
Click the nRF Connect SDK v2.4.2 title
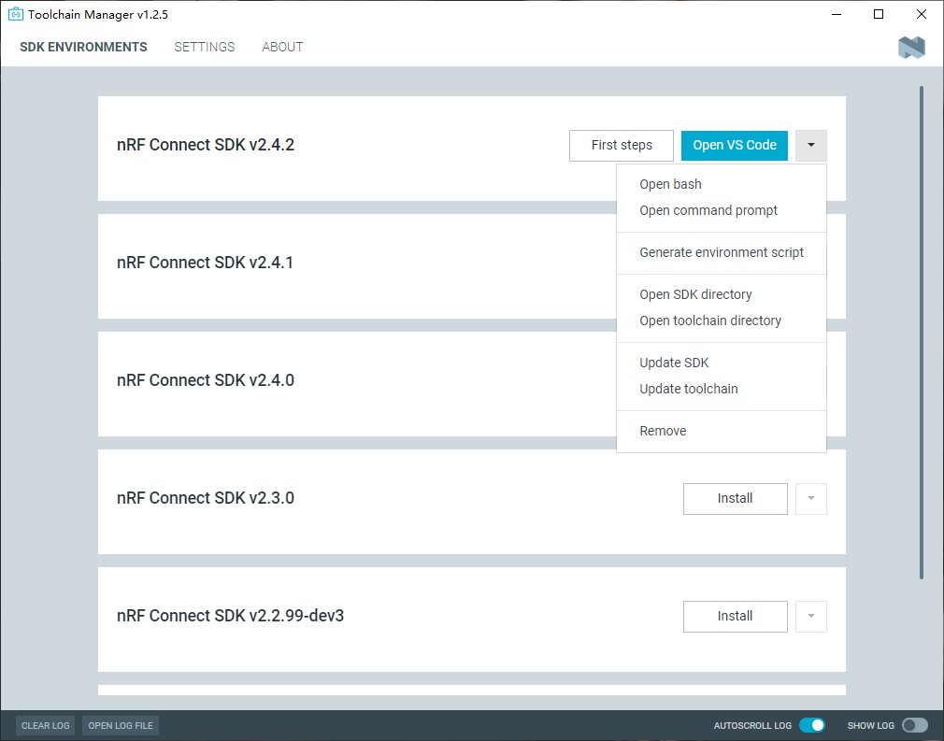pos(206,145)
